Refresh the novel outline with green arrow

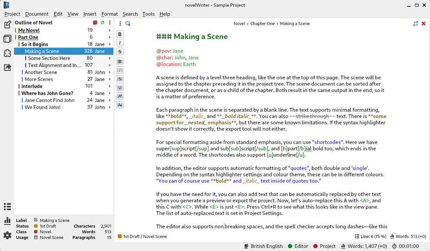(x=103, y=23)
